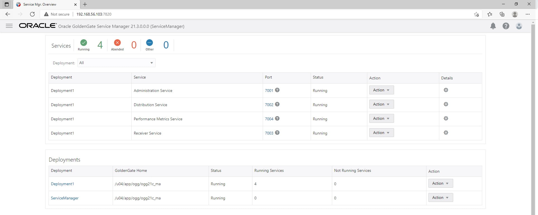Screen dimensions: 538x215
Task: Open browser profile avatar
Action: pyautogui.click(x=515, y=14)
